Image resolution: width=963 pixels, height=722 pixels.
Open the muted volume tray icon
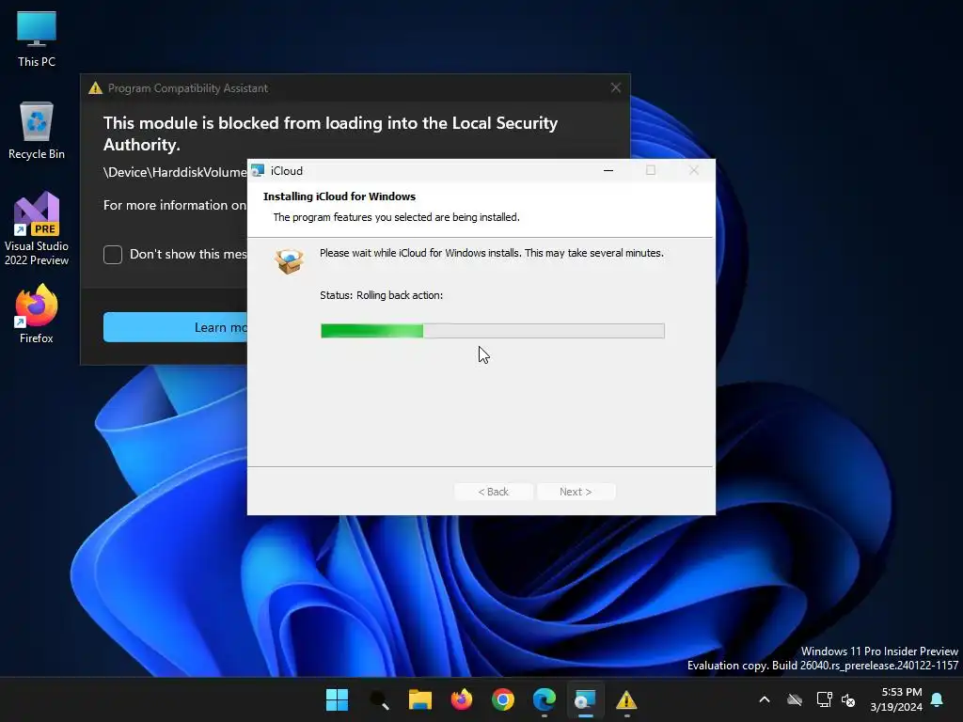849,699
